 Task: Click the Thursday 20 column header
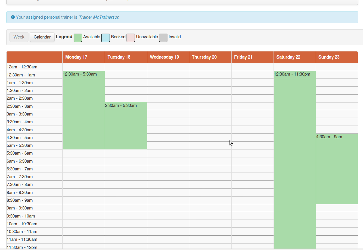[x=204, y=57]
